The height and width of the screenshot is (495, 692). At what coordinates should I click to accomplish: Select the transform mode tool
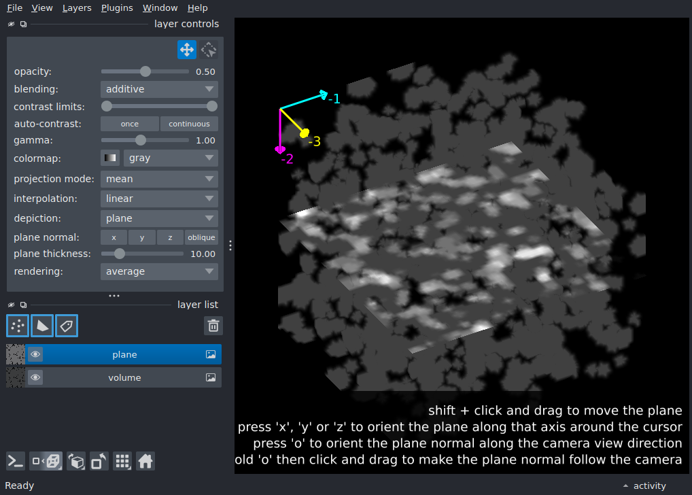coord(209,50)
